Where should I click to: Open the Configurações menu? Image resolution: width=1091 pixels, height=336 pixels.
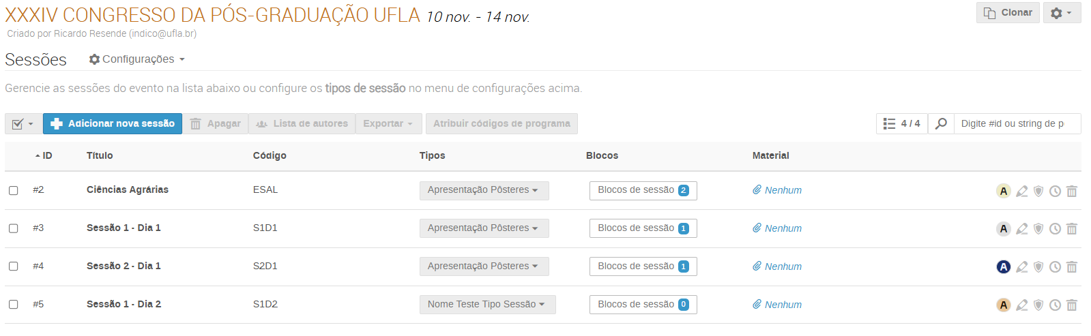[138, 59]
